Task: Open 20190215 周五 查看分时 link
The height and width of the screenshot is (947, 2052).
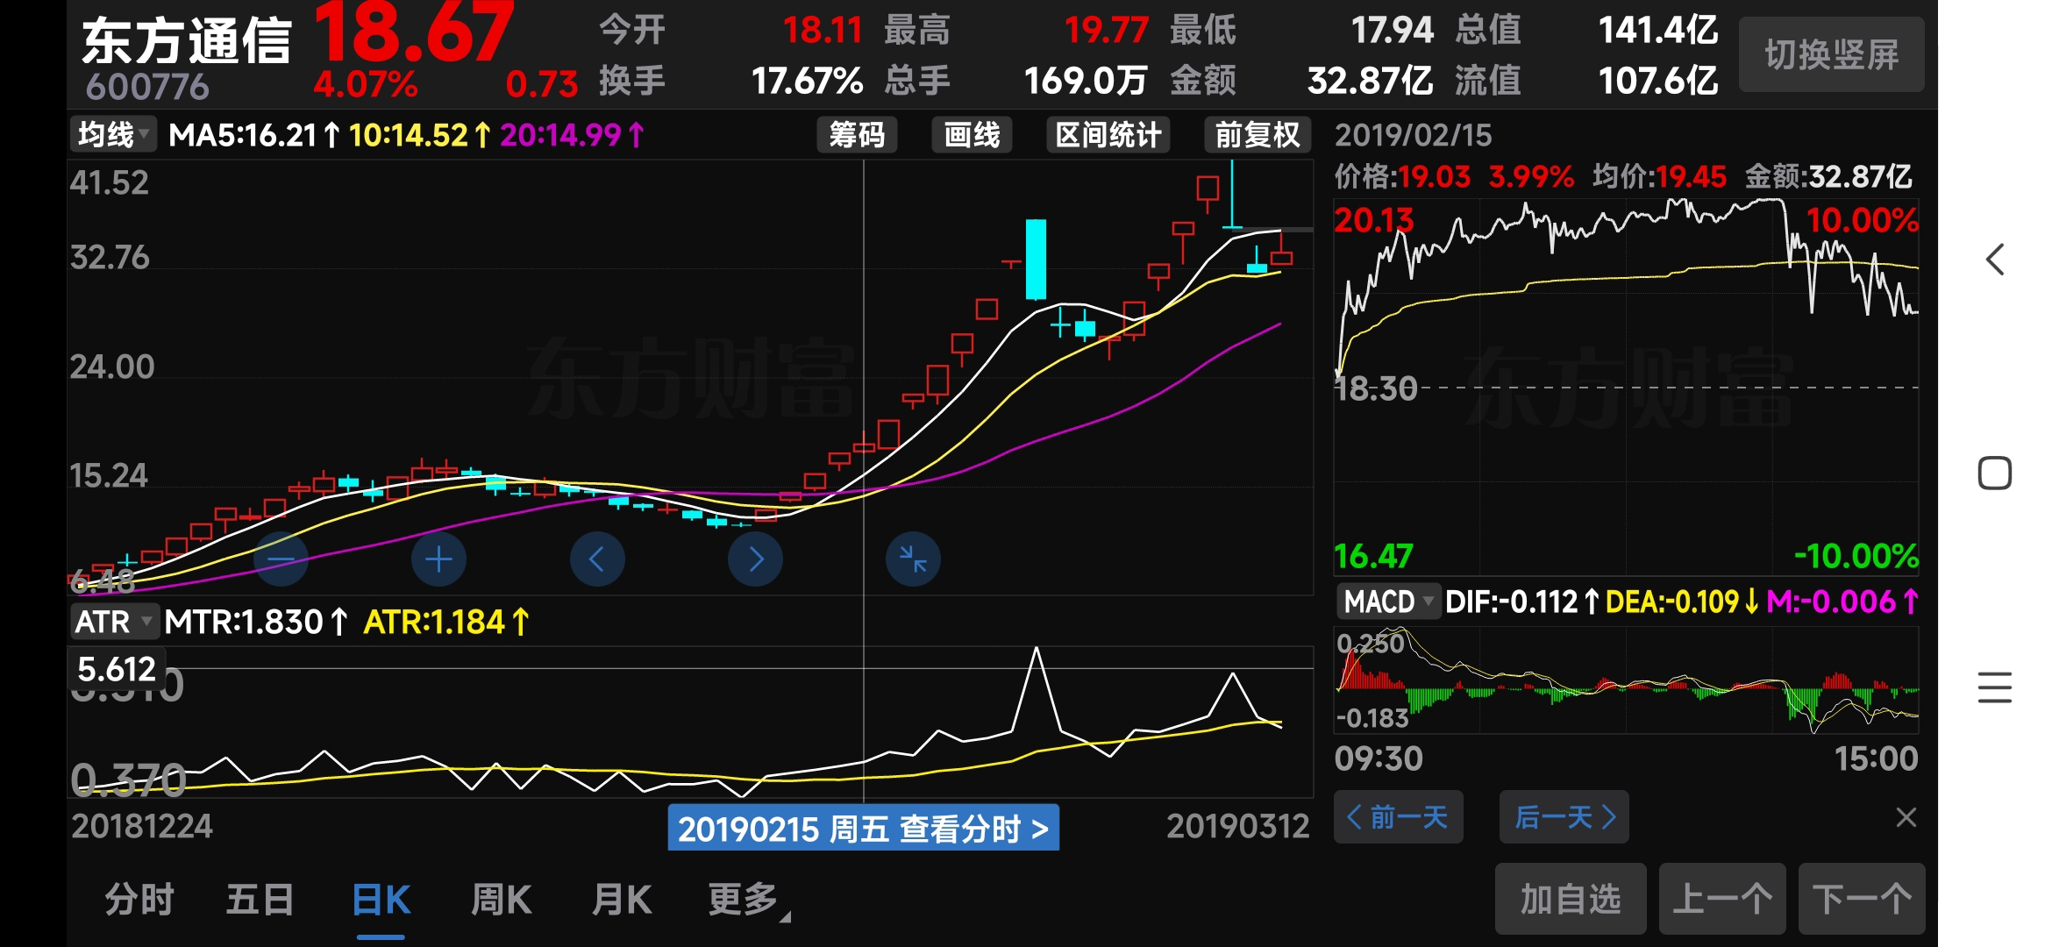Action: pos(863,828)
